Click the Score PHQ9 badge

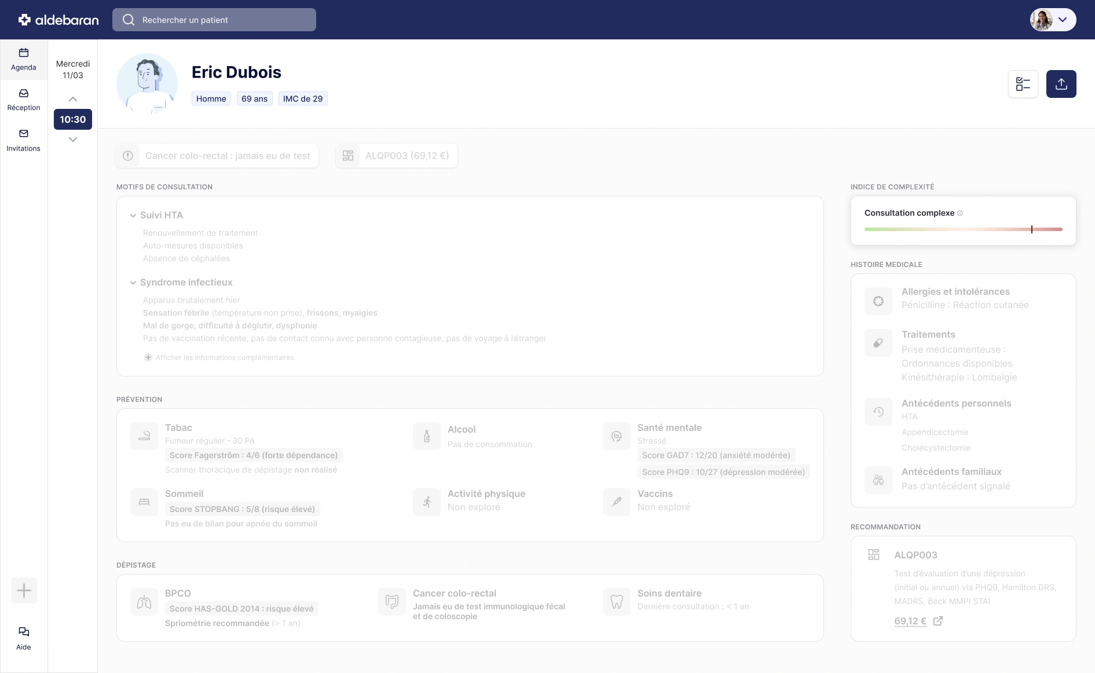pyautogui.click(x=723, y=472)
